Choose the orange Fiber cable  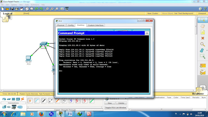[58, 101]
